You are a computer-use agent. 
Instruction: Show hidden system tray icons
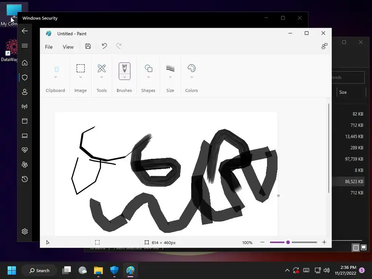coord(287,270)
